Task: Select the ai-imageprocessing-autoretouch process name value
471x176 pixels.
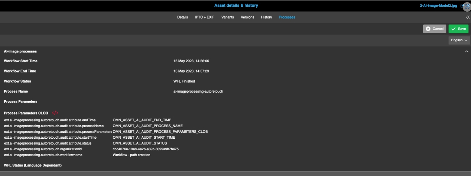Action: [198, 91]
